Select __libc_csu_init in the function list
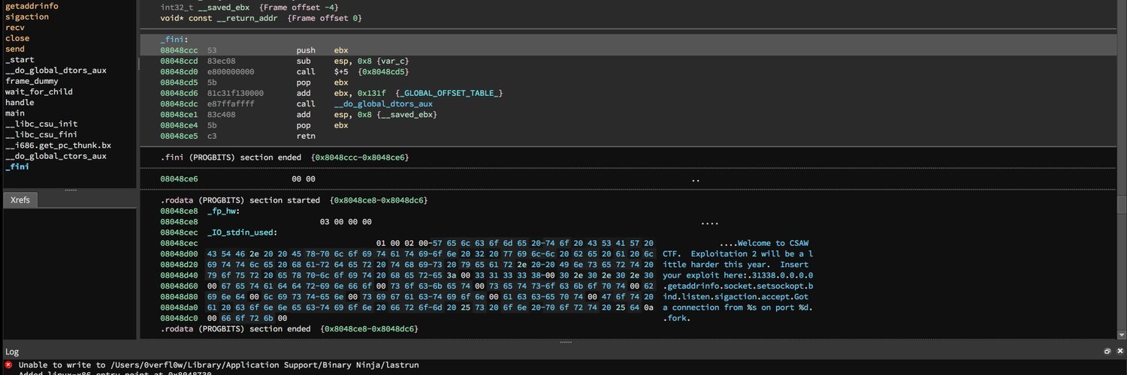This screenshot has width=1127, height=375. point(41,124)
